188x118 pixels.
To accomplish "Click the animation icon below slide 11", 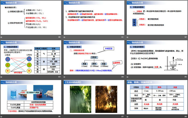I will (x=65, y=37).
